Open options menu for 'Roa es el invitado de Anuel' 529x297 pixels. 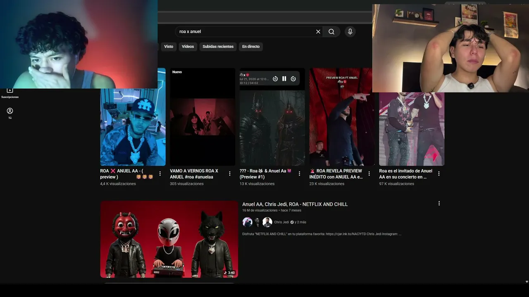(x=439, y=174)
